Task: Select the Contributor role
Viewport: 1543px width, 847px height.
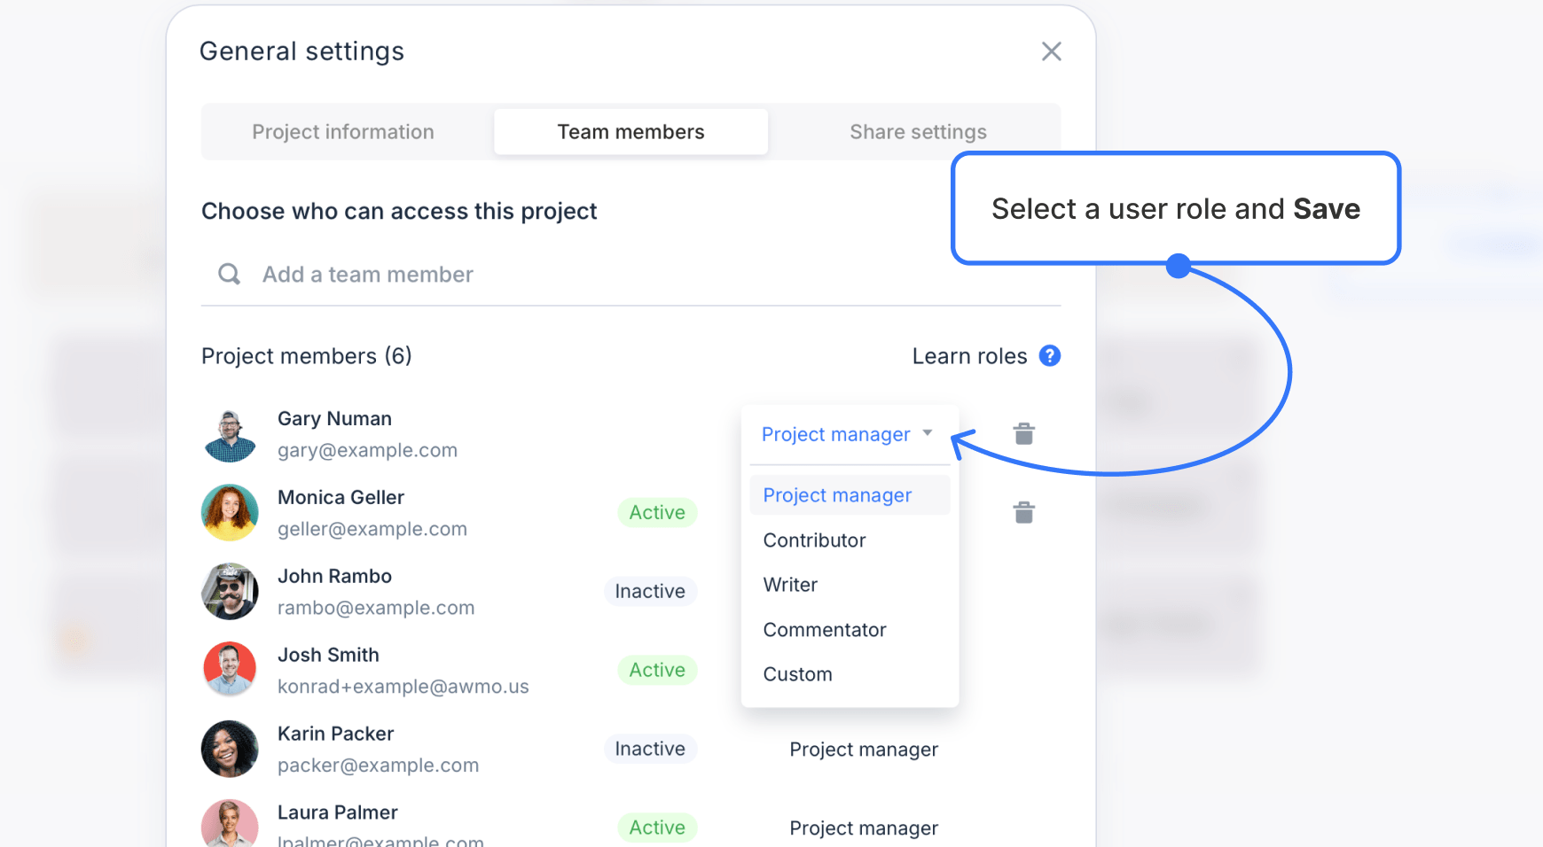Action: 813,540
